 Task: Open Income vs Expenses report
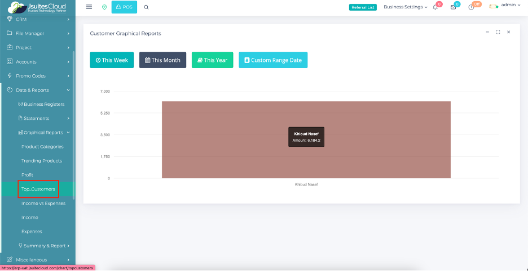(43, 204)
